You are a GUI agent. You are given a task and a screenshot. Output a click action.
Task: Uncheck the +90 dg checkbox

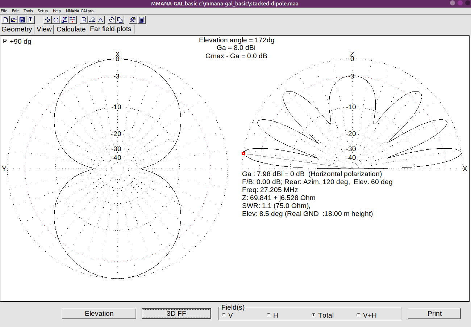point(5,41)
